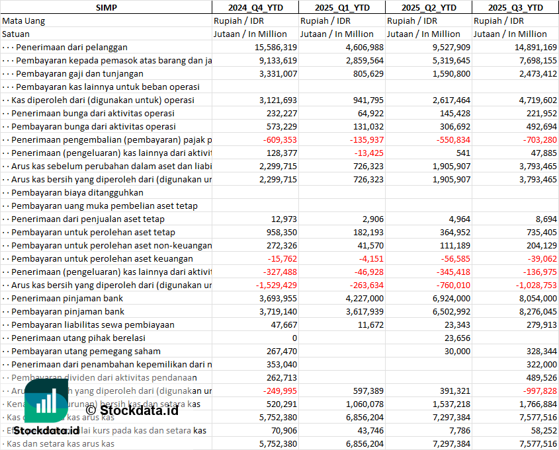Screen dimensions: 559x450
Task: Select cell value 3,331,007
Action: tap(278, 74)
